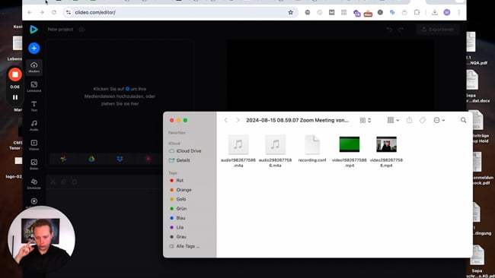This screenshot has height=278, width=495.
Task: Go back in Finder window
Action: tap(226, 120)
